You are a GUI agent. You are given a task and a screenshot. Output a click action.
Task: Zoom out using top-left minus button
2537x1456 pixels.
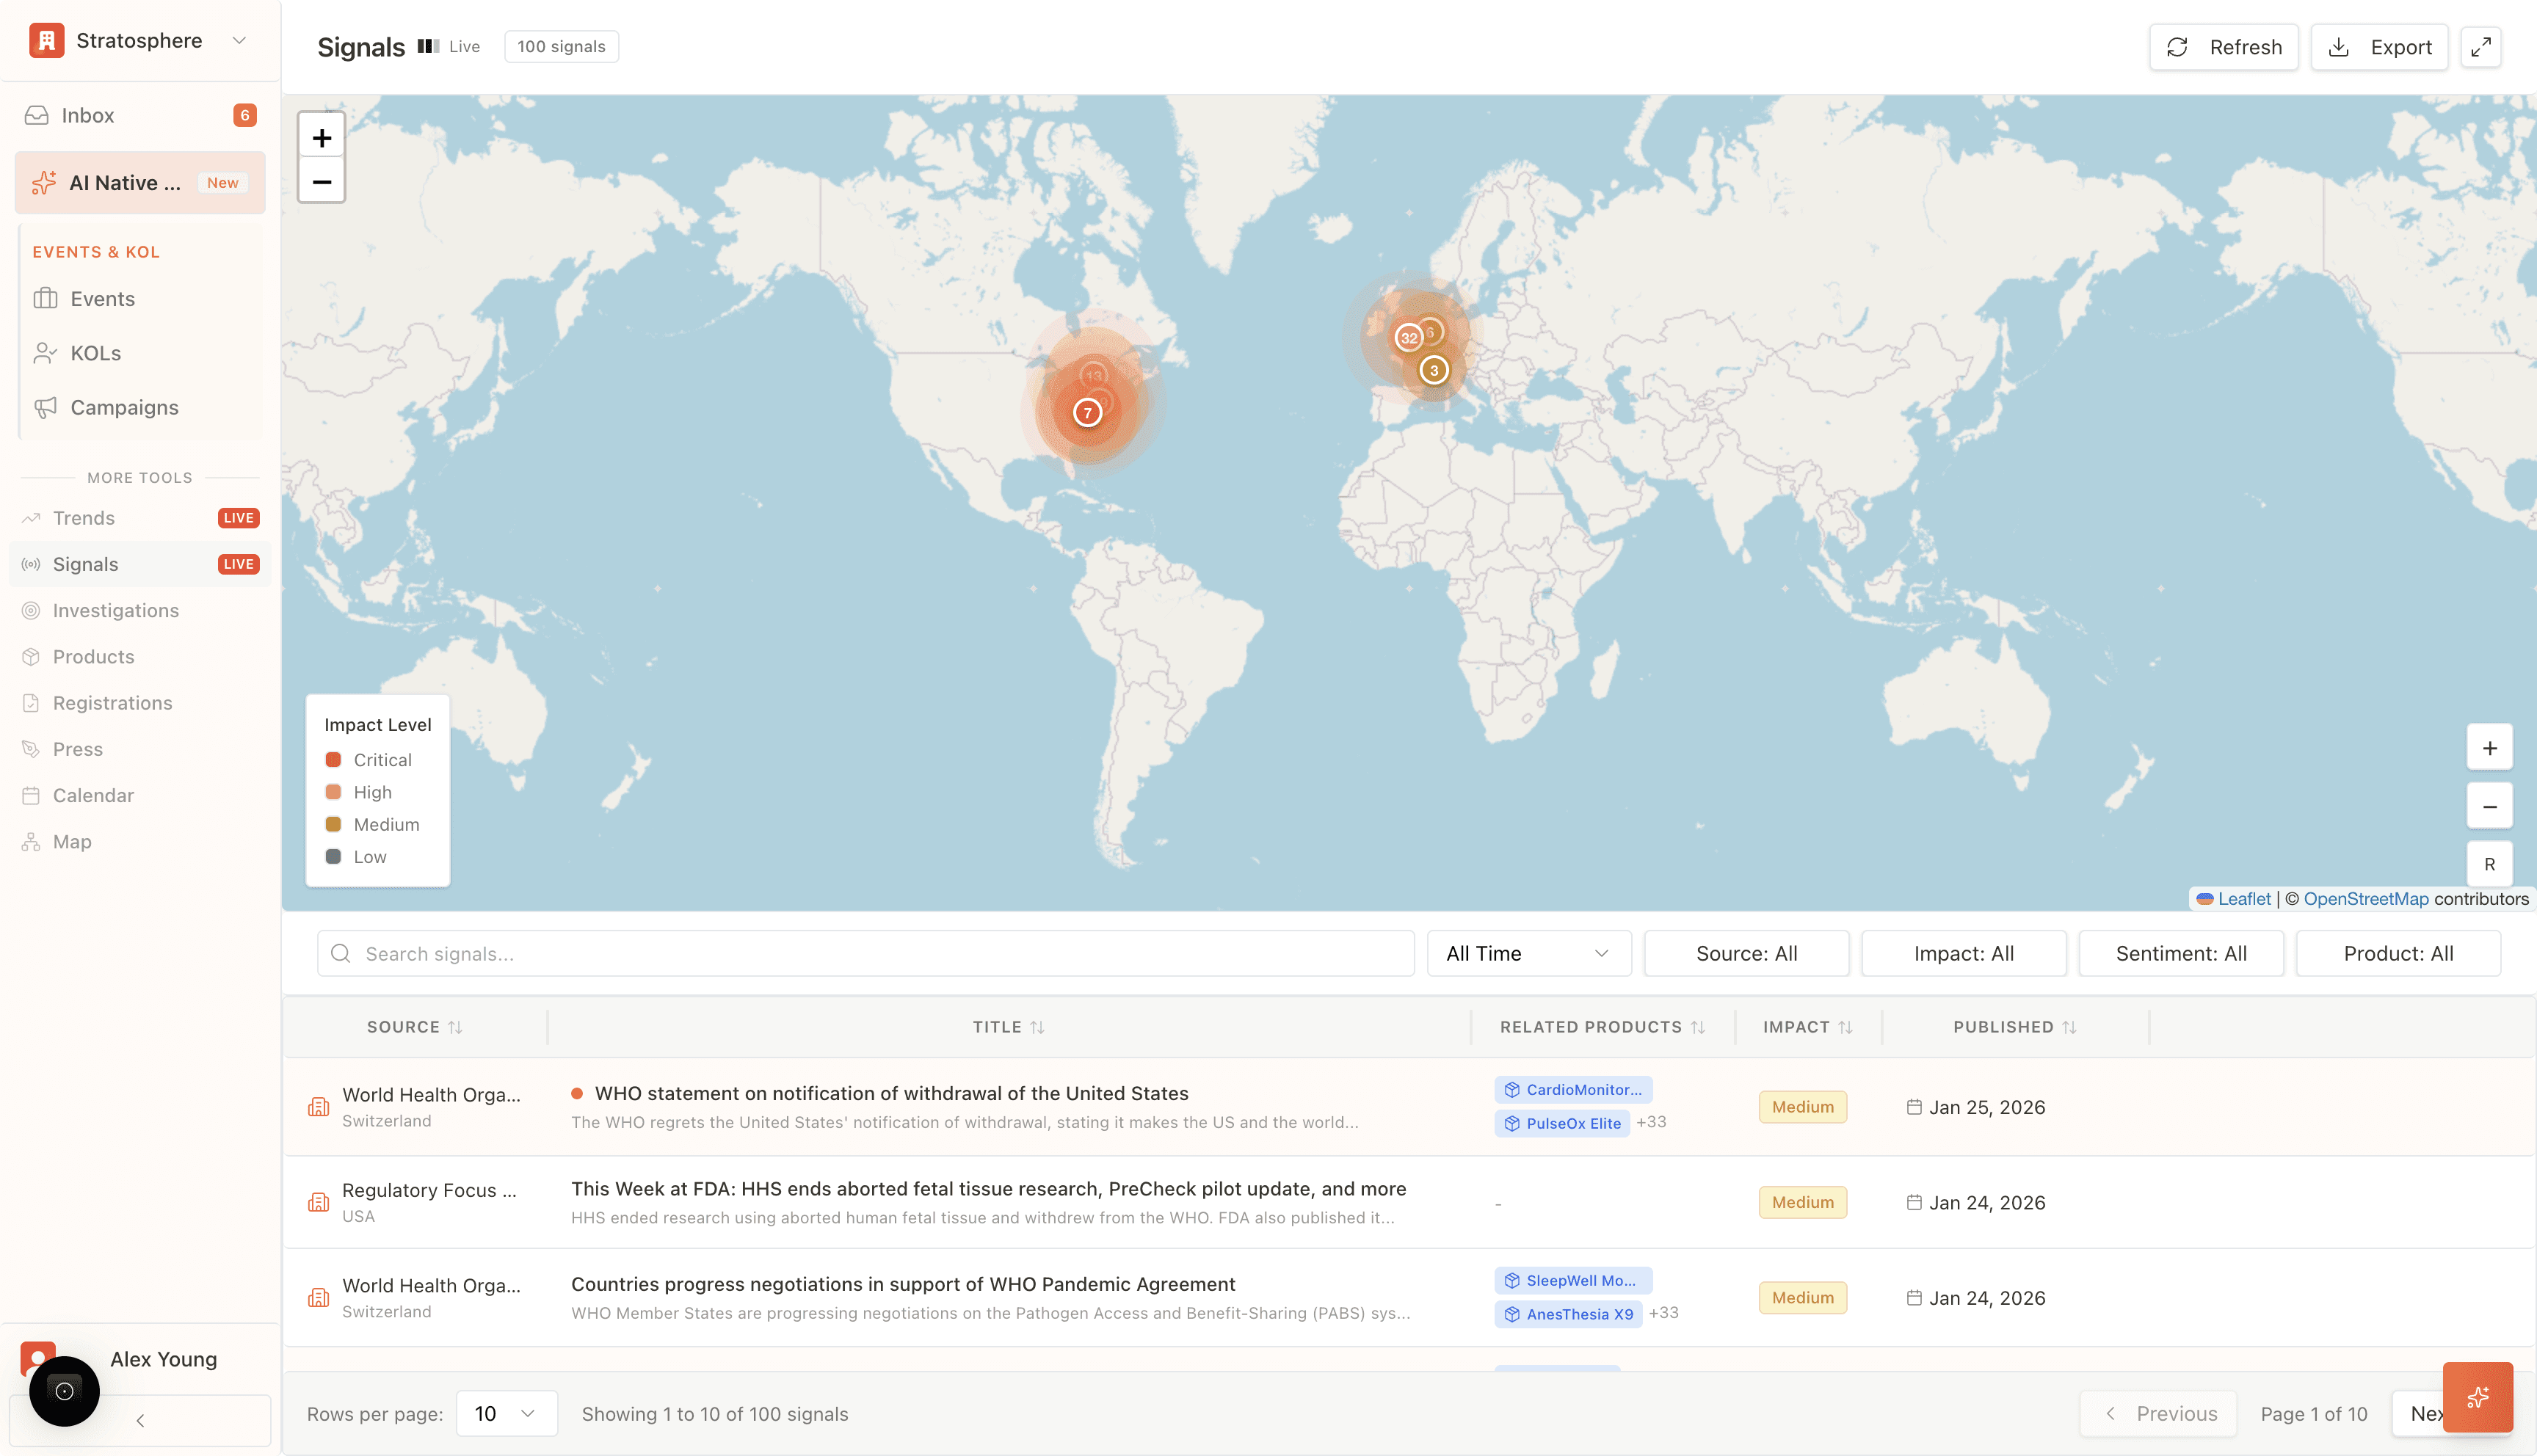[x=321, y=182]
